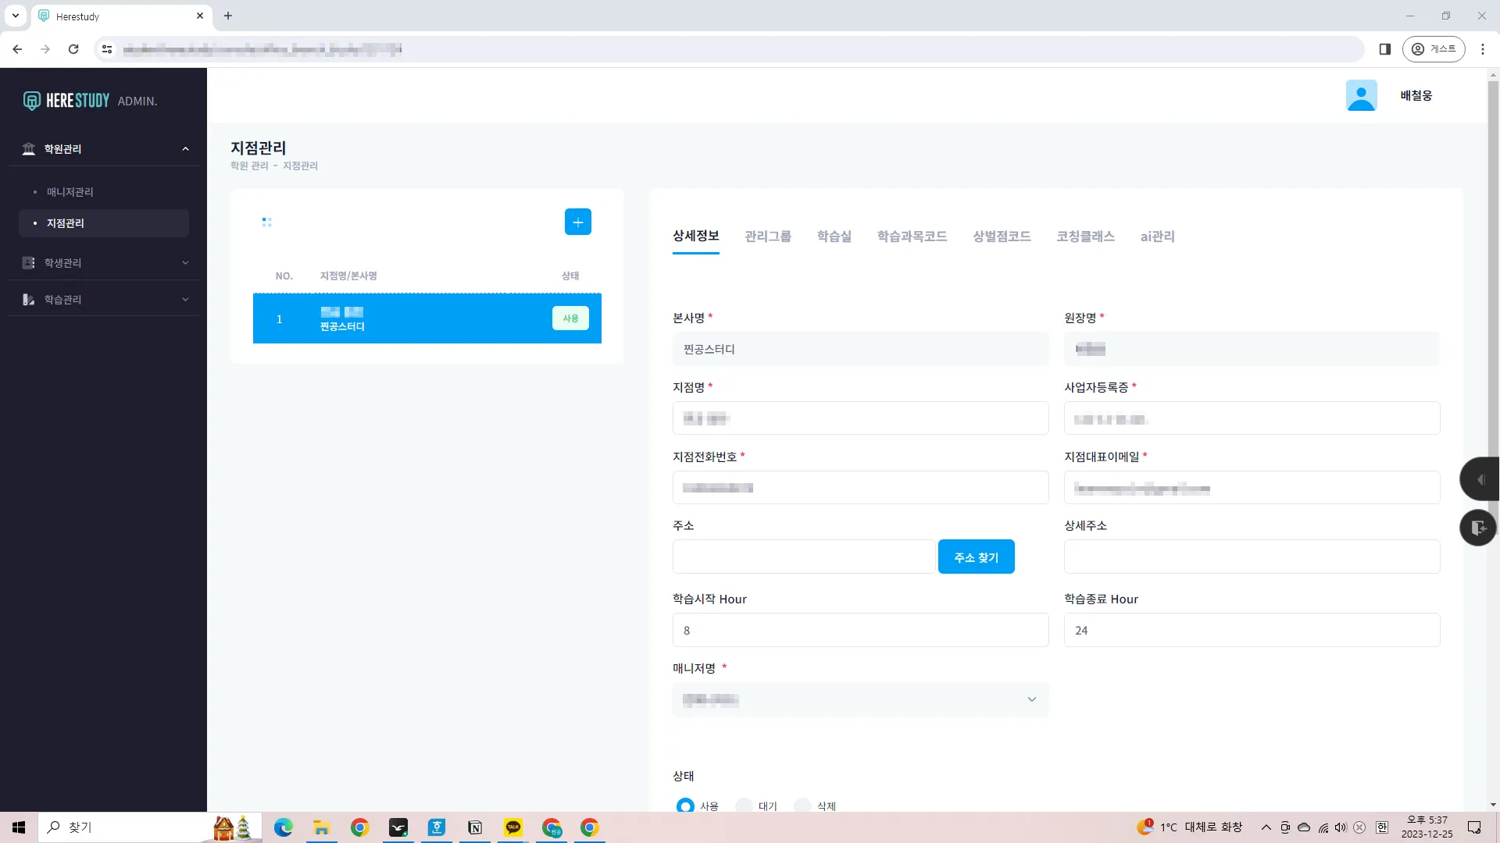
Task: Switch to the 코칭클래스 tab
Action: coord(1085,237)
